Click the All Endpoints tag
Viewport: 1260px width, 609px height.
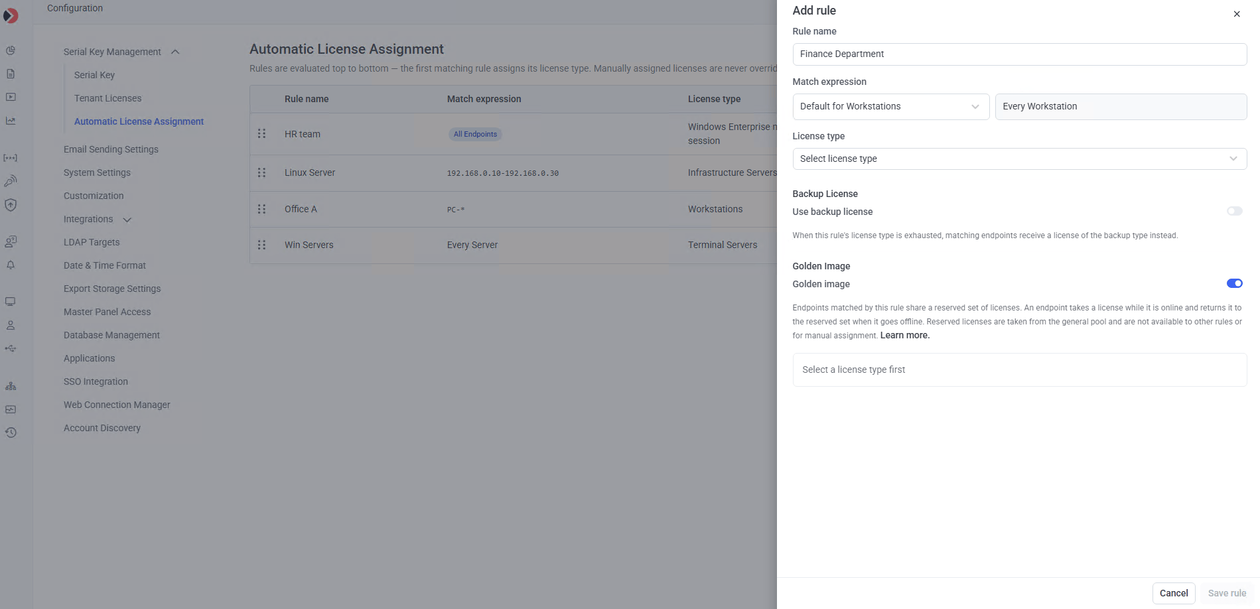pyautogui.click(x=475, y=134)
